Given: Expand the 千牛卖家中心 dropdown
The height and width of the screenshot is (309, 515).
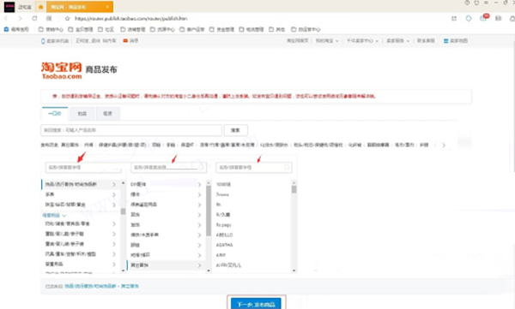Looking at the screenshot, I should pyautogui.click(x=362, y=40).
